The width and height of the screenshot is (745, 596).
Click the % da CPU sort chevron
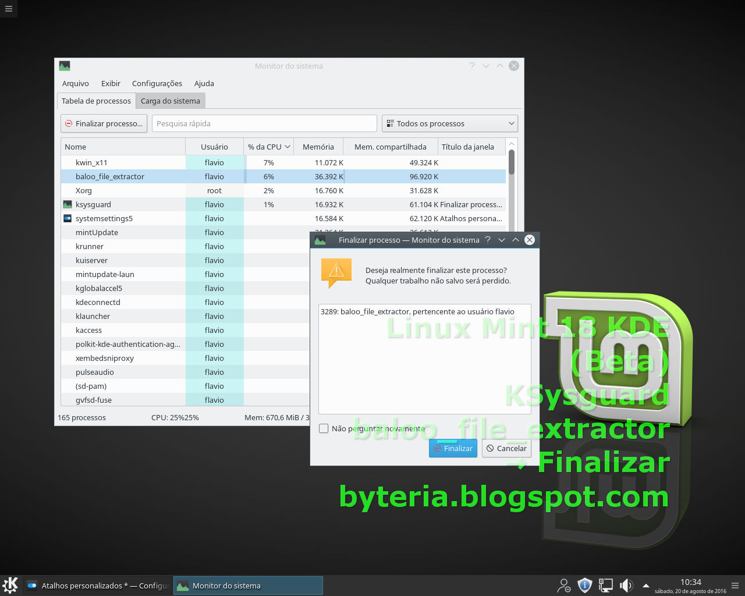(x=287, y=147)
